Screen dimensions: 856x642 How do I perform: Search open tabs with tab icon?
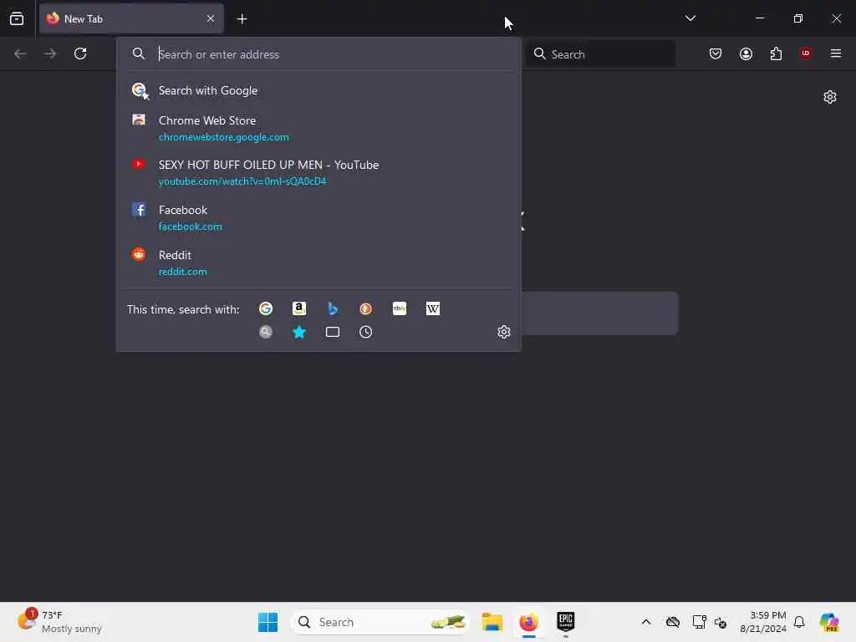(x=333, y=332)
